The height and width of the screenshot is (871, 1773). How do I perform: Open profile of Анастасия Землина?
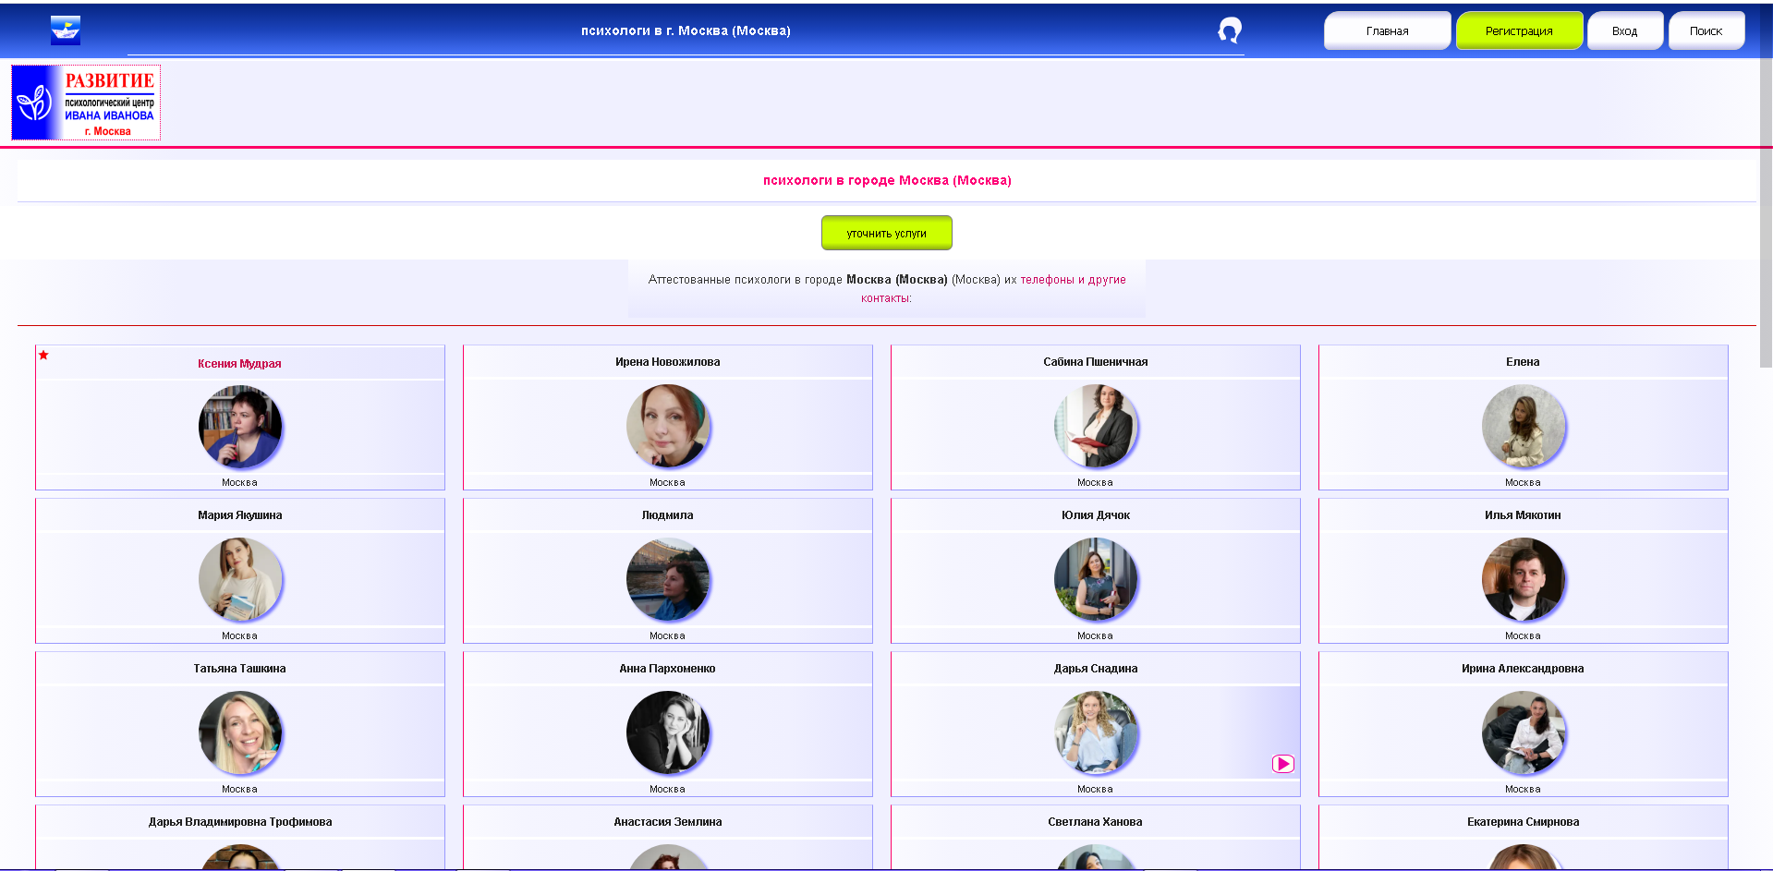[667, 822]
